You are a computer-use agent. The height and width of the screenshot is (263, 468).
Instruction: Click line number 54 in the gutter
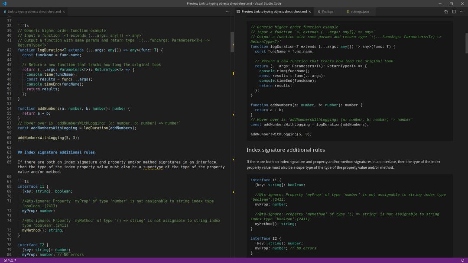9,109
